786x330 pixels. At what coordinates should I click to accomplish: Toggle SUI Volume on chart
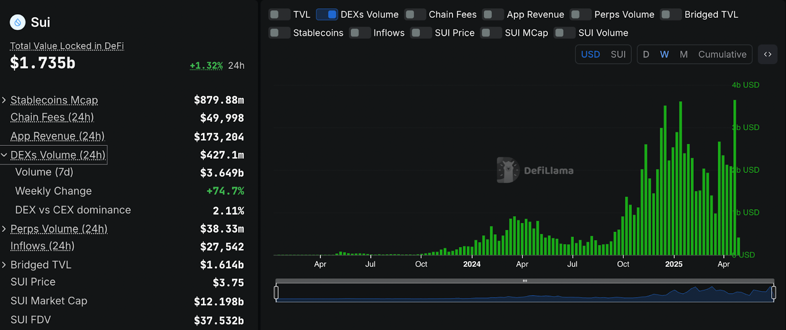click(x=564, y=33)
